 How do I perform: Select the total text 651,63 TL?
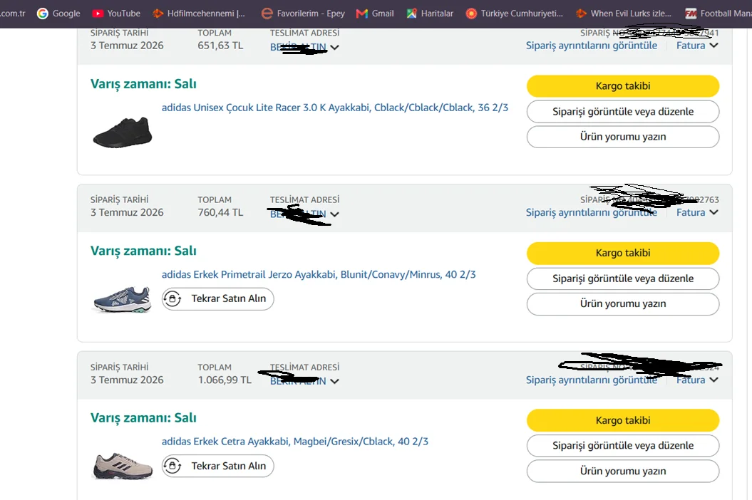point(221,46)
